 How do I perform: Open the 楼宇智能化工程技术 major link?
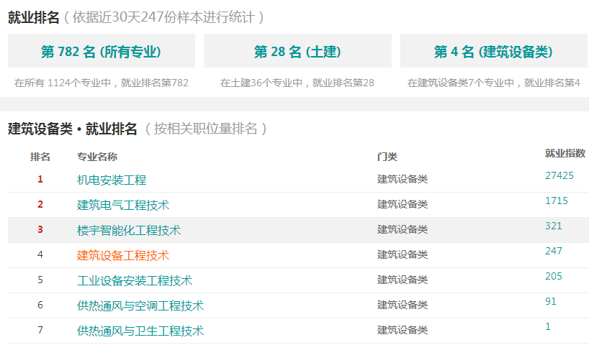[129, 230]
